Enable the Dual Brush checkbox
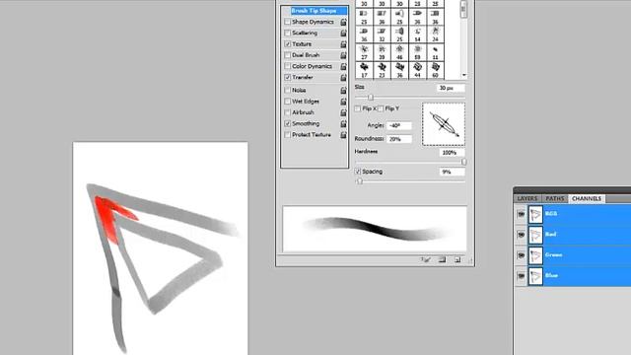Screen dimensions: 631x355 [x=287, y=55]
